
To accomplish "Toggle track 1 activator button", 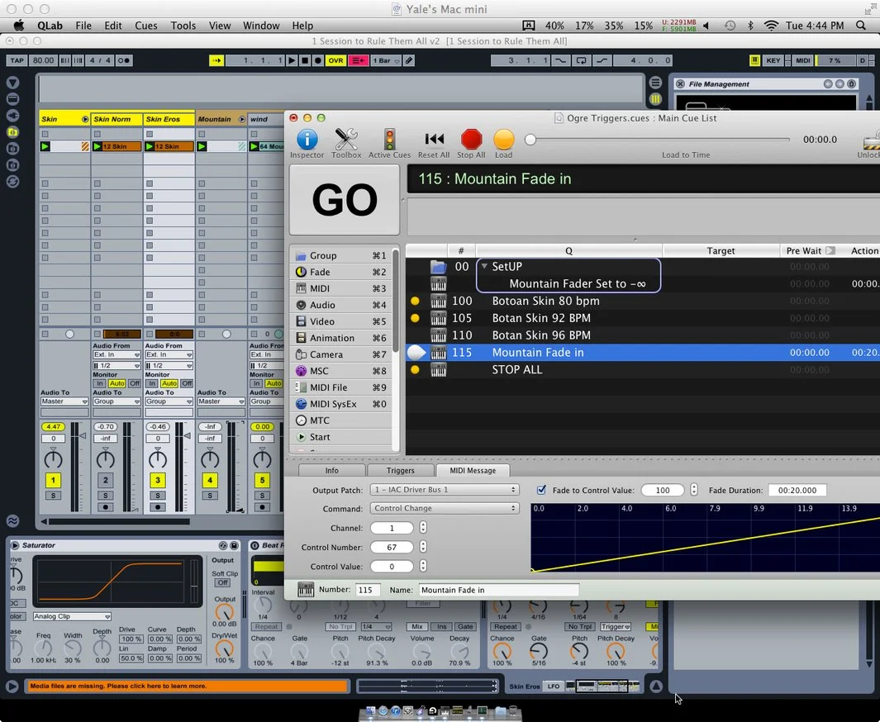I will tap(53, 480).
